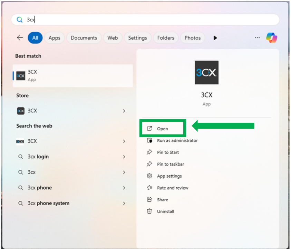
Task: Click the large 3CX app logo
Action: click(x=206, y=72)
